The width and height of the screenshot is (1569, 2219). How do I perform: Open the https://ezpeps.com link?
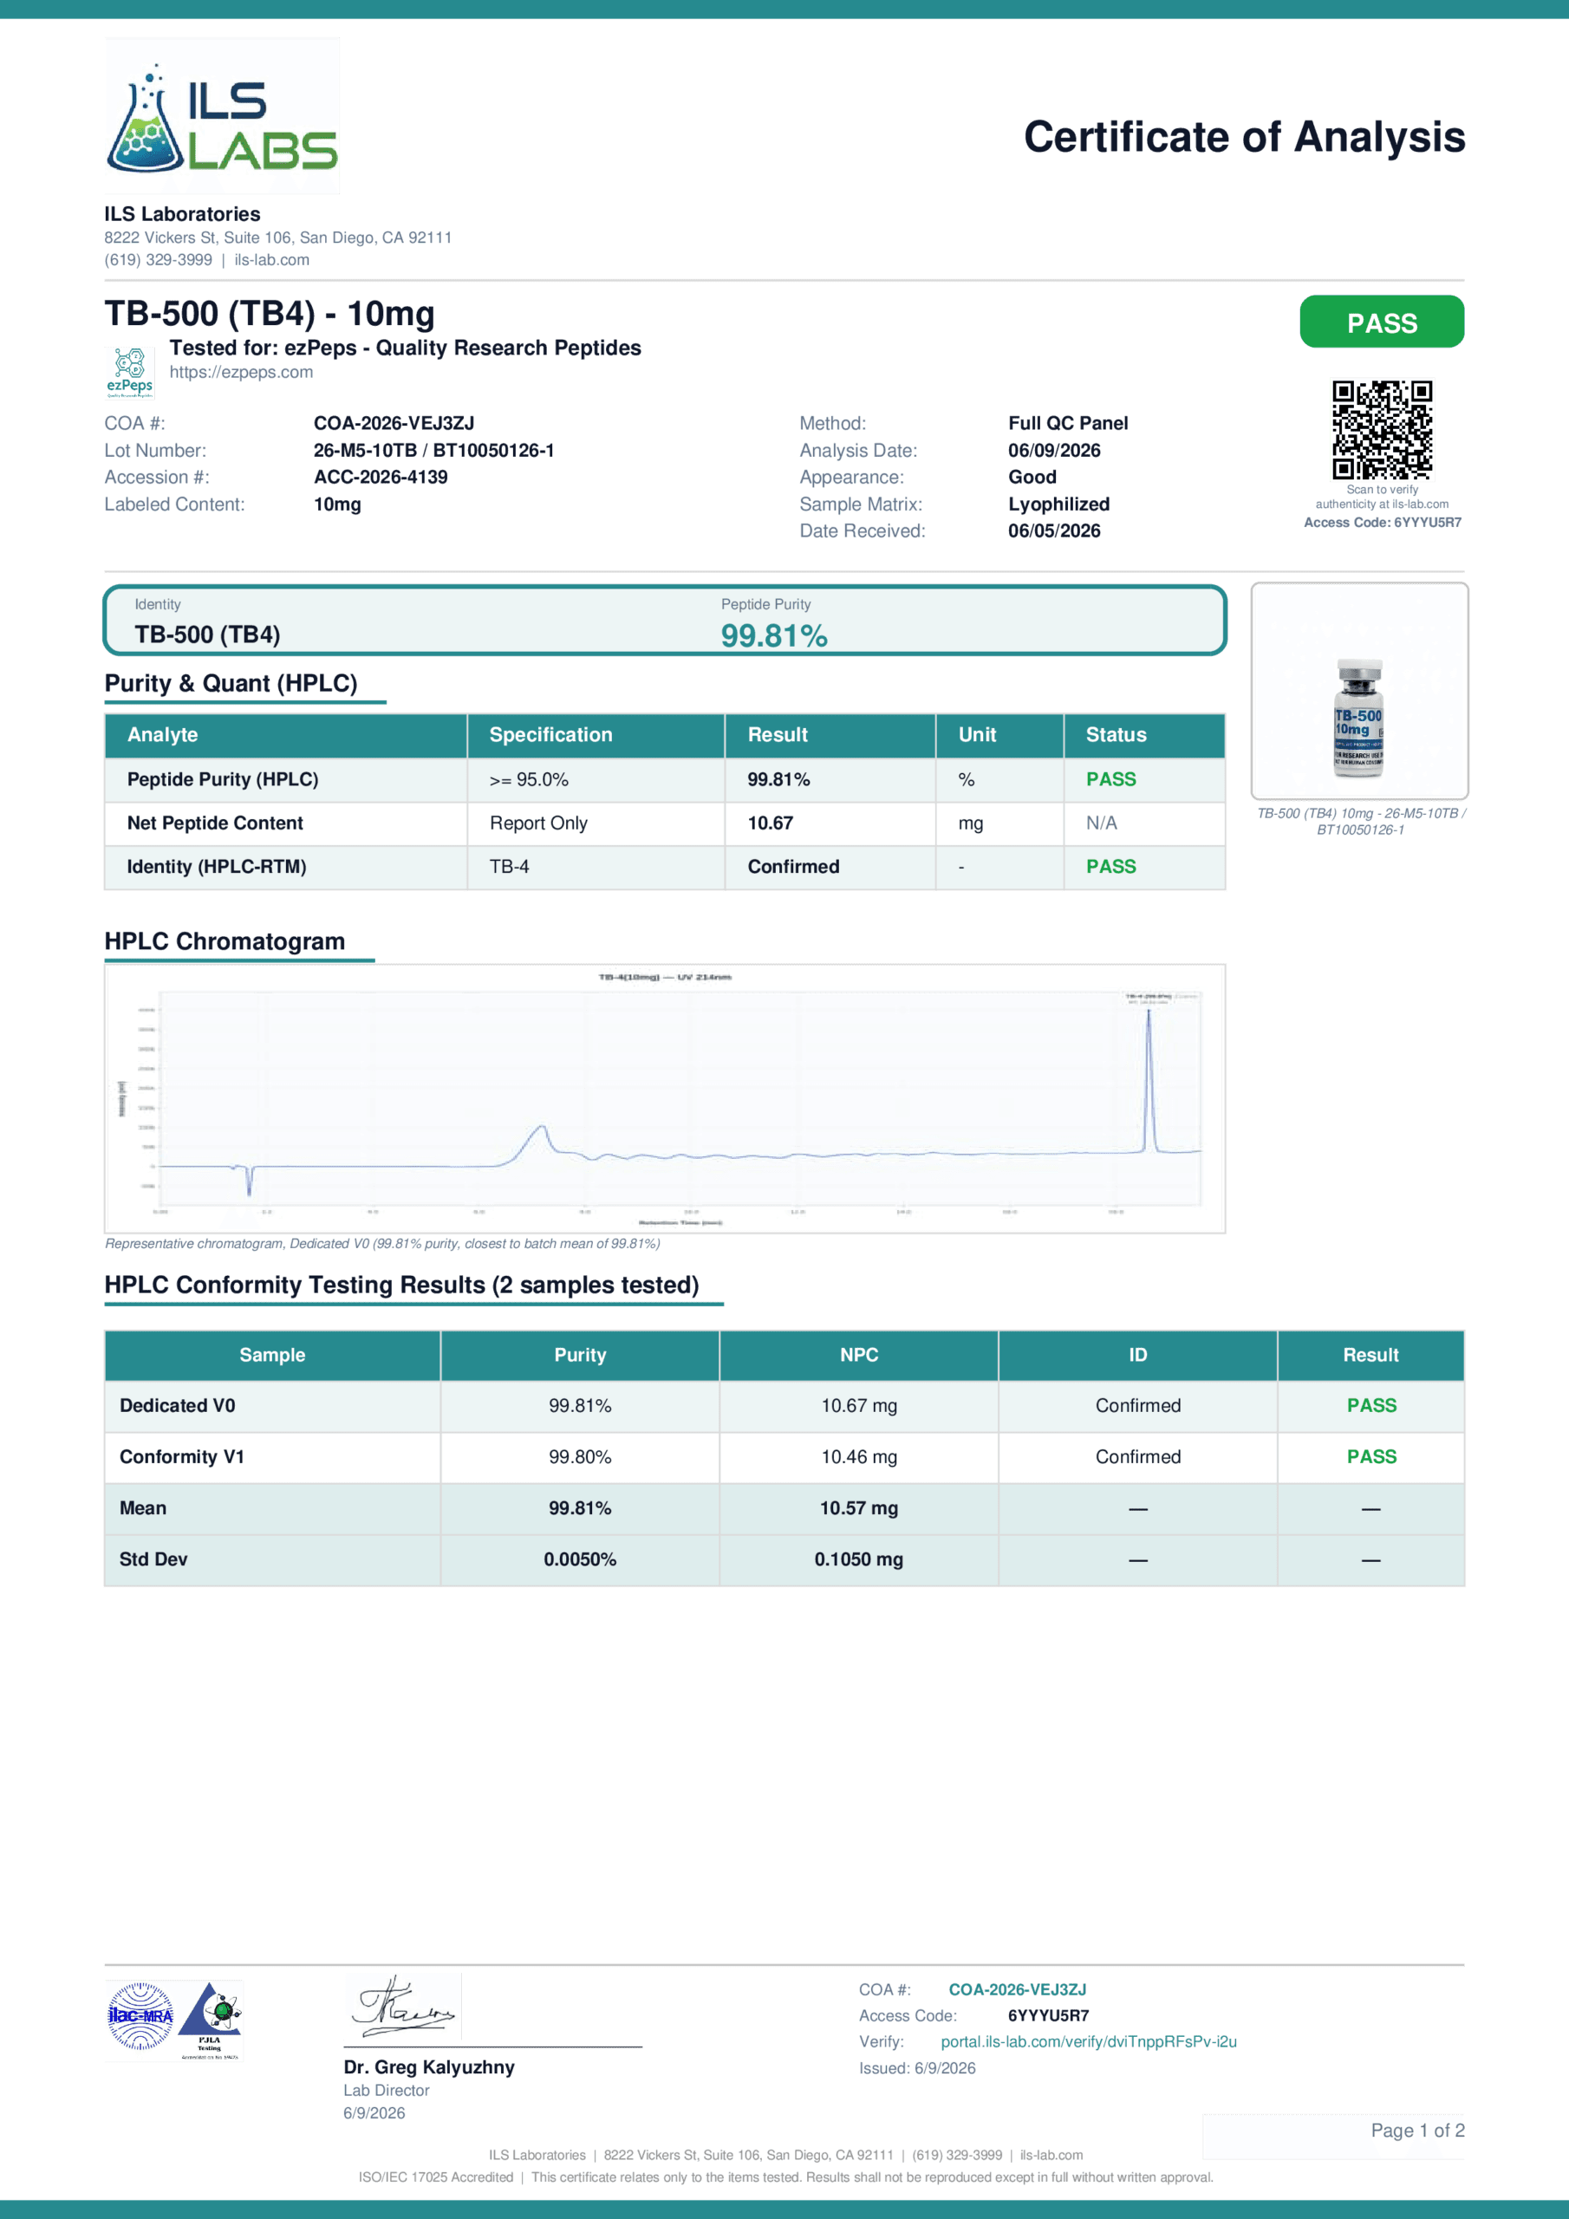pos(241,372)
